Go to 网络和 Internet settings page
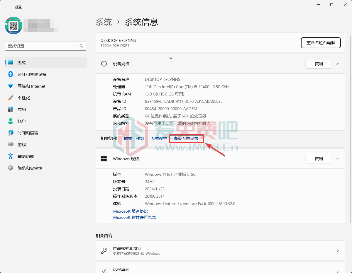Screen dimensions: 352x273 (46, 86)
